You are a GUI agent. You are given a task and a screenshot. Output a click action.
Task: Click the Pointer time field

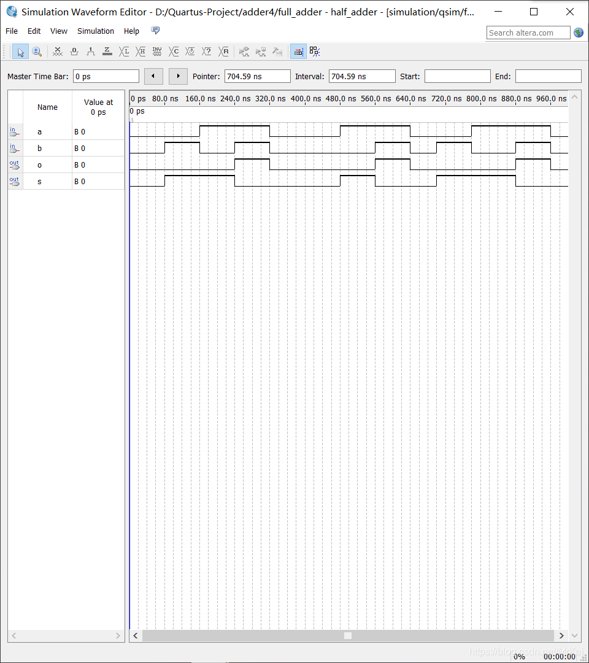click(x=257, y=76)
